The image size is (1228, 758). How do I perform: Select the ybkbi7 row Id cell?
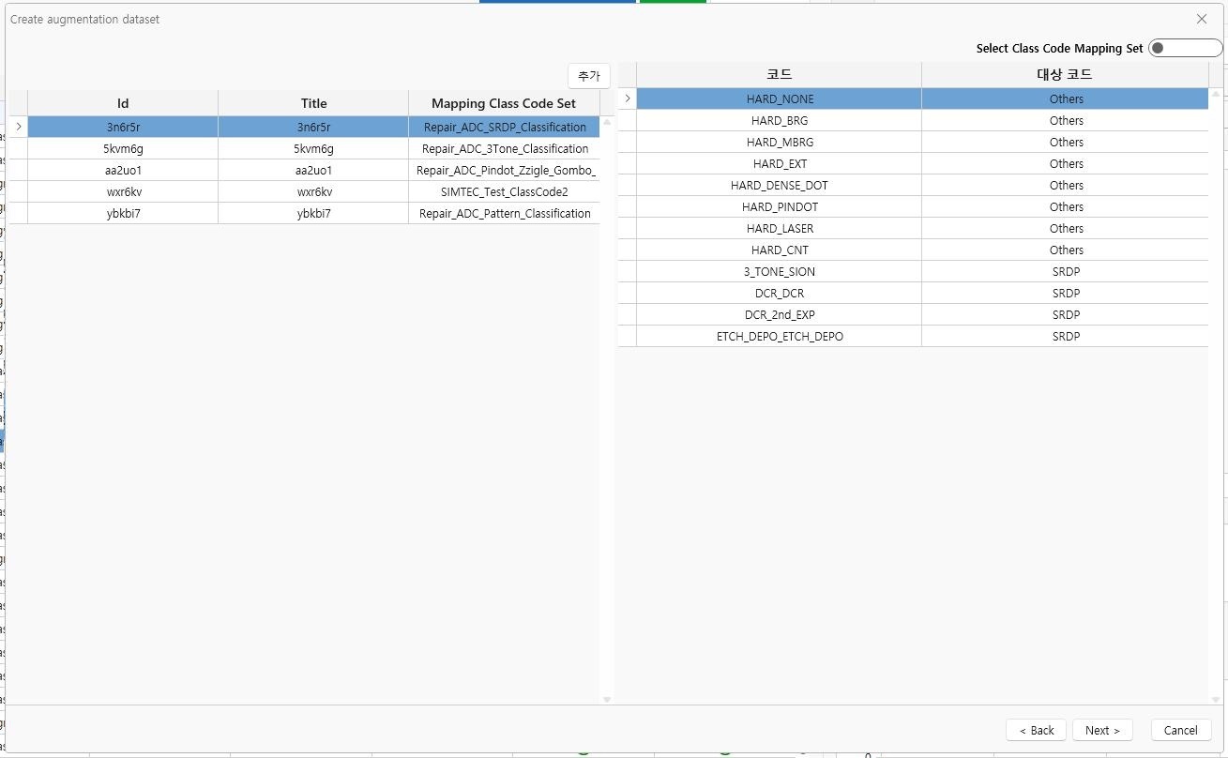[123, 213]
